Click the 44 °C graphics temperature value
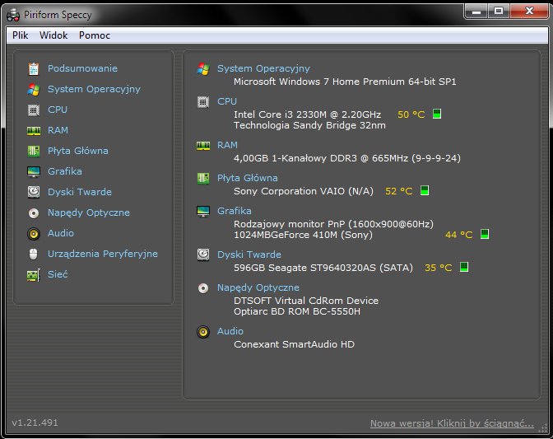Image resolution: width=553 pixels, height=439 pixels. [x=458, y=235]
